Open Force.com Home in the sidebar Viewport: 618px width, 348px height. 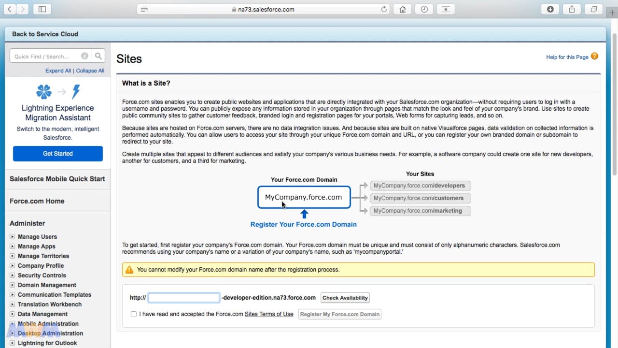37,201
